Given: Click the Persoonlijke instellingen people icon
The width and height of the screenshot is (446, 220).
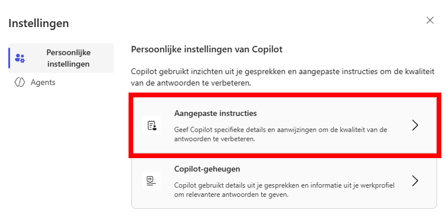Looking at the screenshot, I should [x=20, y=58].
